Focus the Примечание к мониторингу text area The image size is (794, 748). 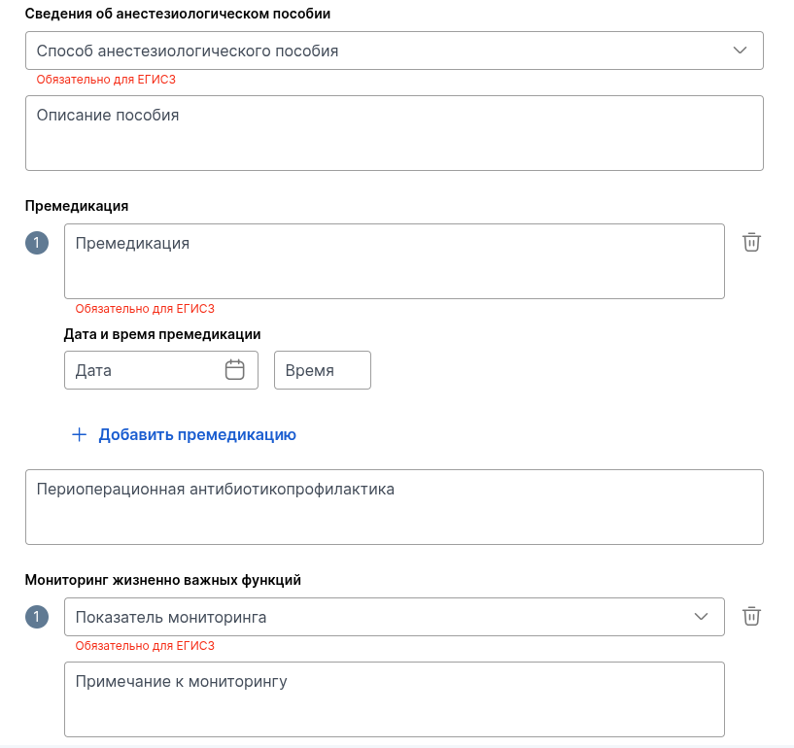tap(395, 699)
